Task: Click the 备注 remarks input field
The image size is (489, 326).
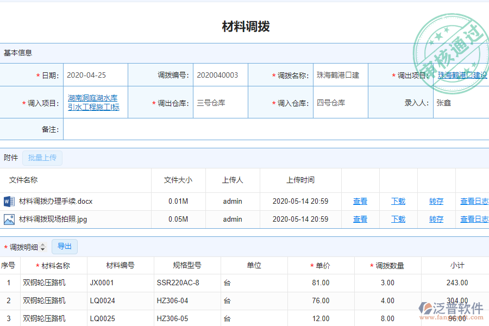Action: pyautogui.click(x=217, y=129)
